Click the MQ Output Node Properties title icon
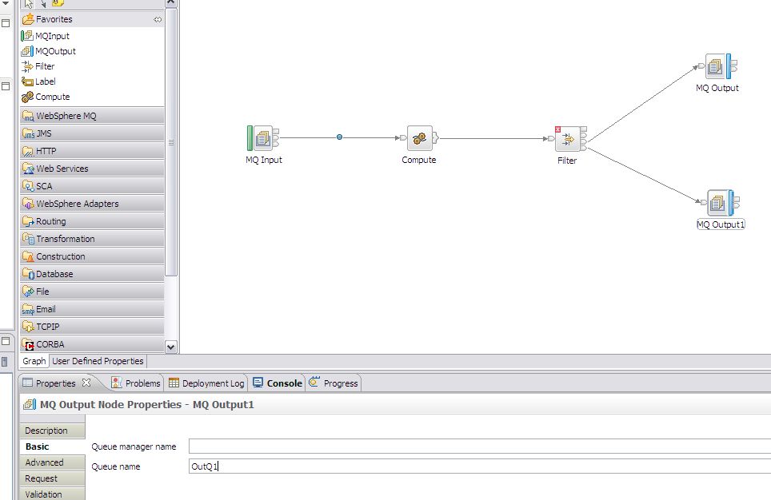 coord(30,404)
